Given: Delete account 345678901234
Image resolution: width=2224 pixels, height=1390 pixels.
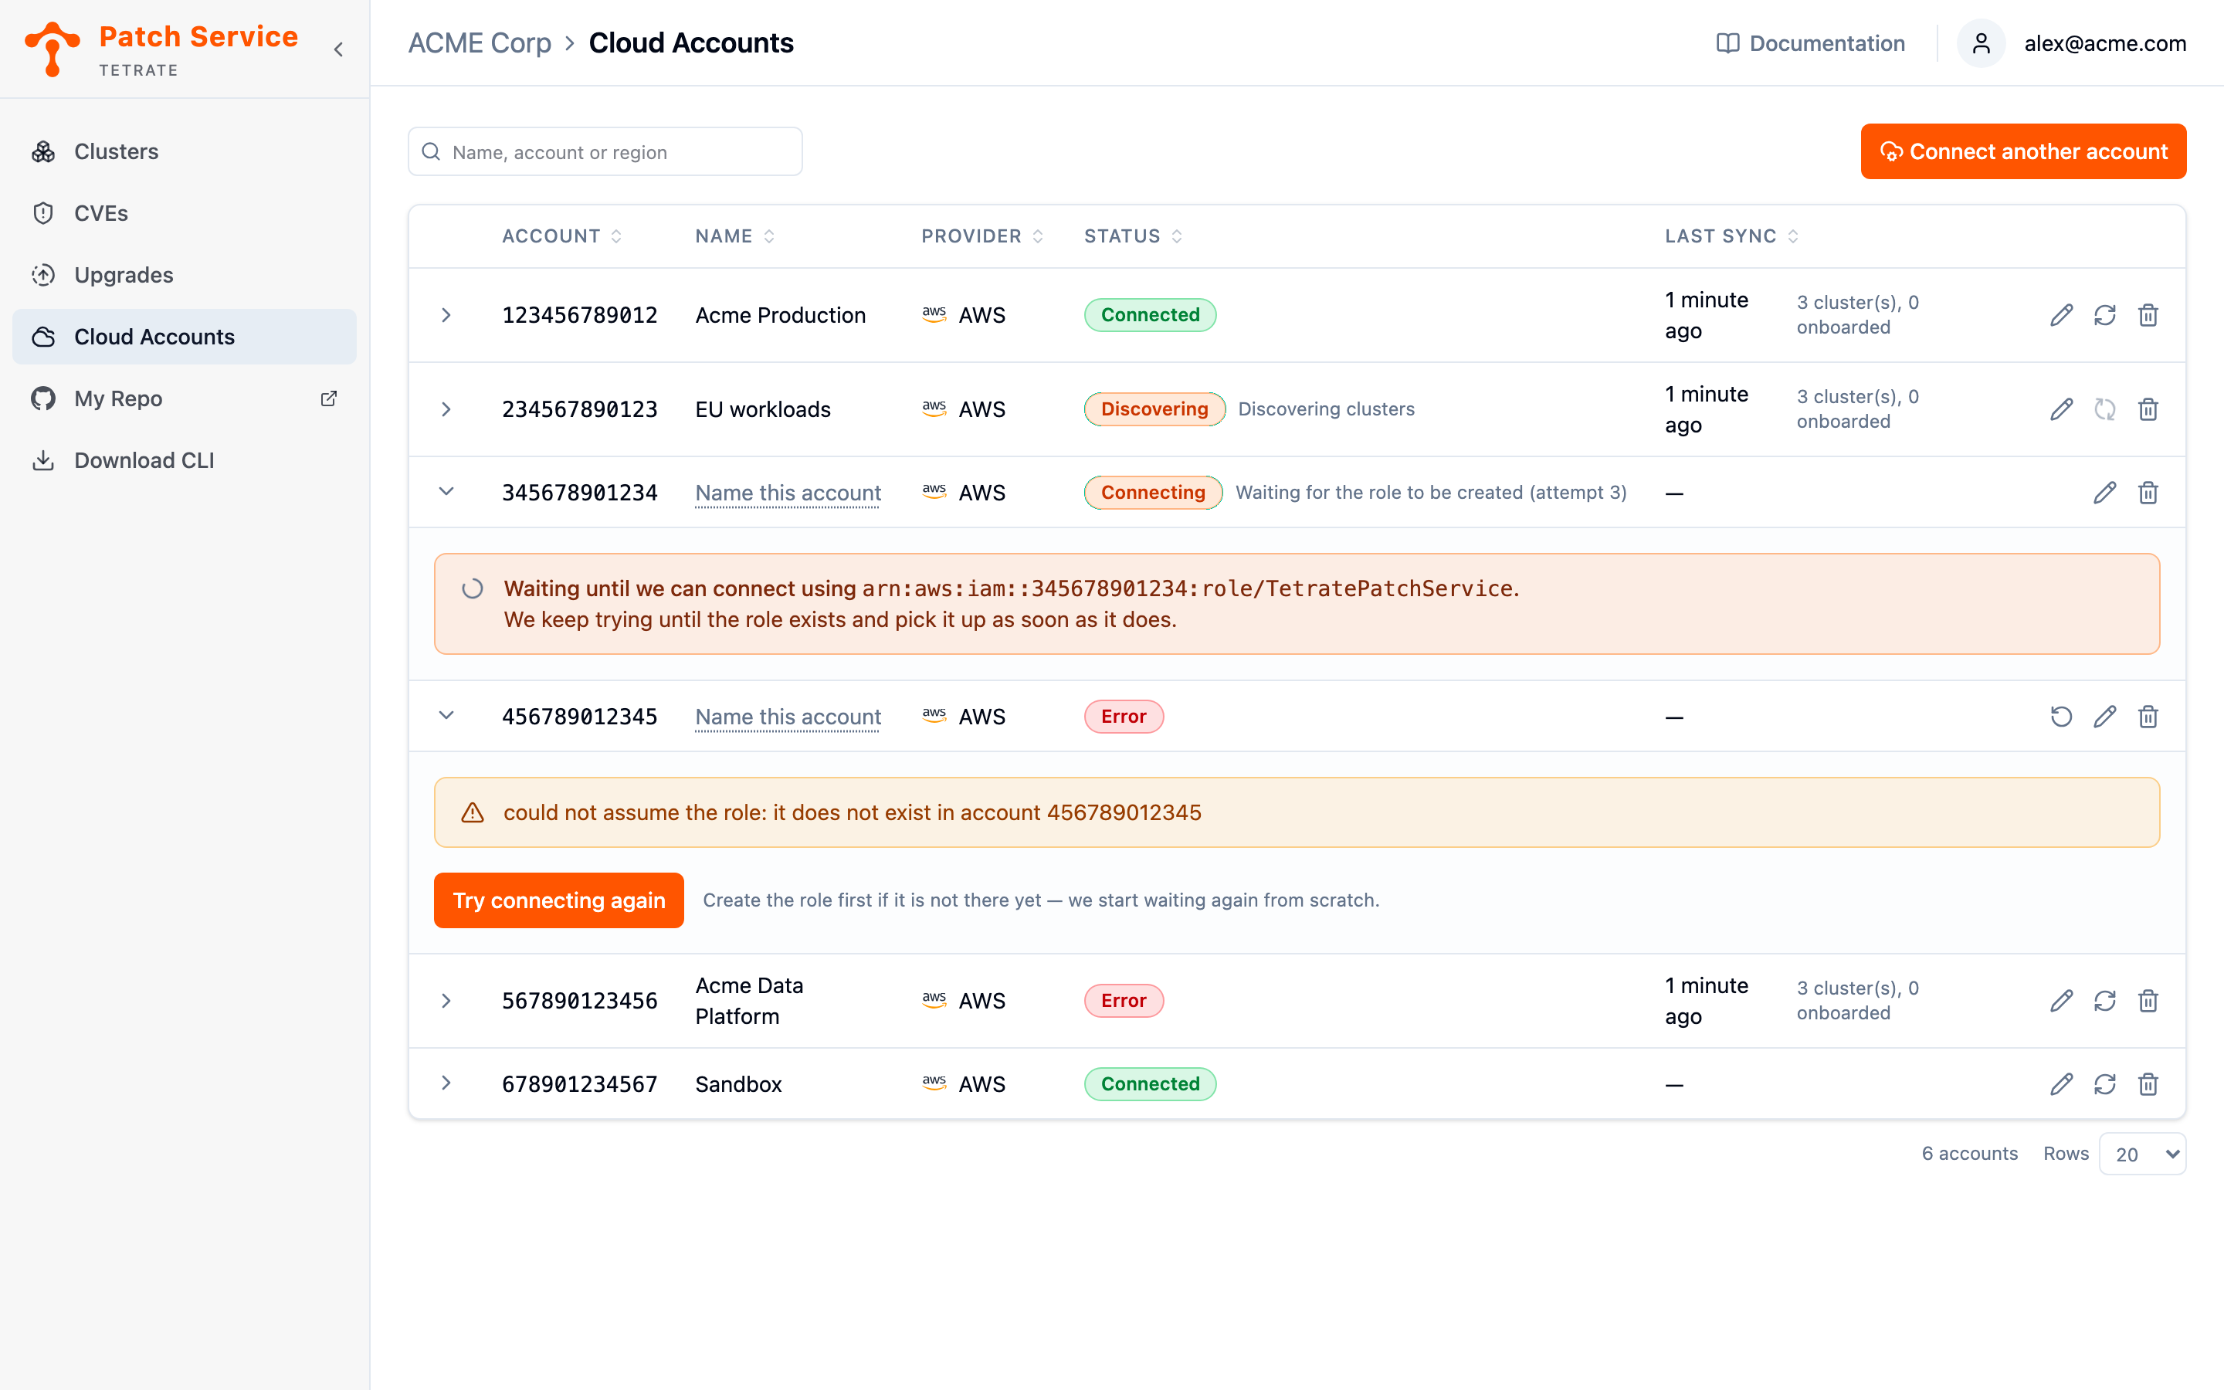Looking at the screenshot, I should click(2148, 493).
